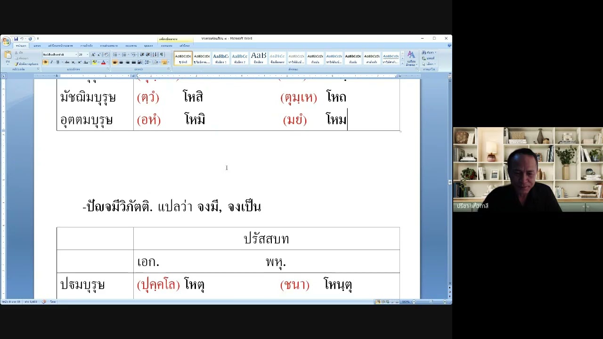The height and width of the screenshot is (339, 603).
Task: Open Word Help question mark icon
Action: [x=449, y=46]
